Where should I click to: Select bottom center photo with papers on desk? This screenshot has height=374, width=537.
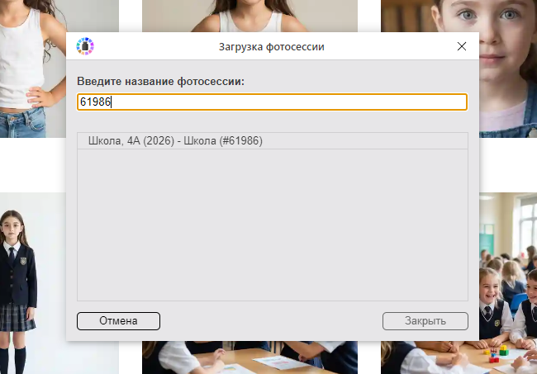tap(249, 357)
